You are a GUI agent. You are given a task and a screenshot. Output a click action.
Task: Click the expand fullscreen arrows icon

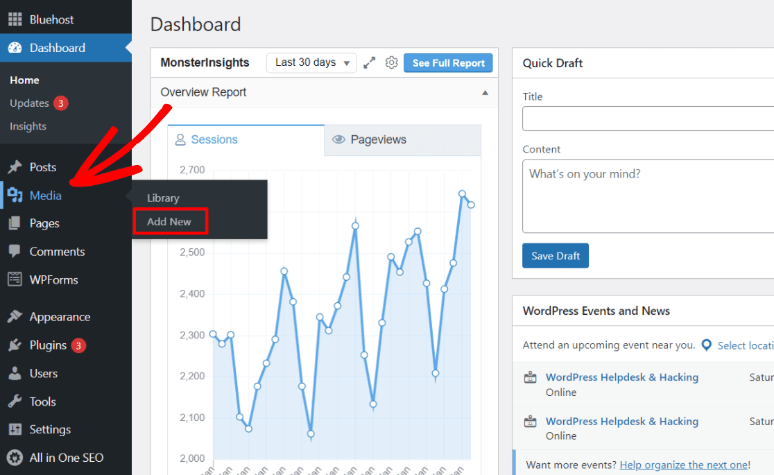[x=370, y=63]
